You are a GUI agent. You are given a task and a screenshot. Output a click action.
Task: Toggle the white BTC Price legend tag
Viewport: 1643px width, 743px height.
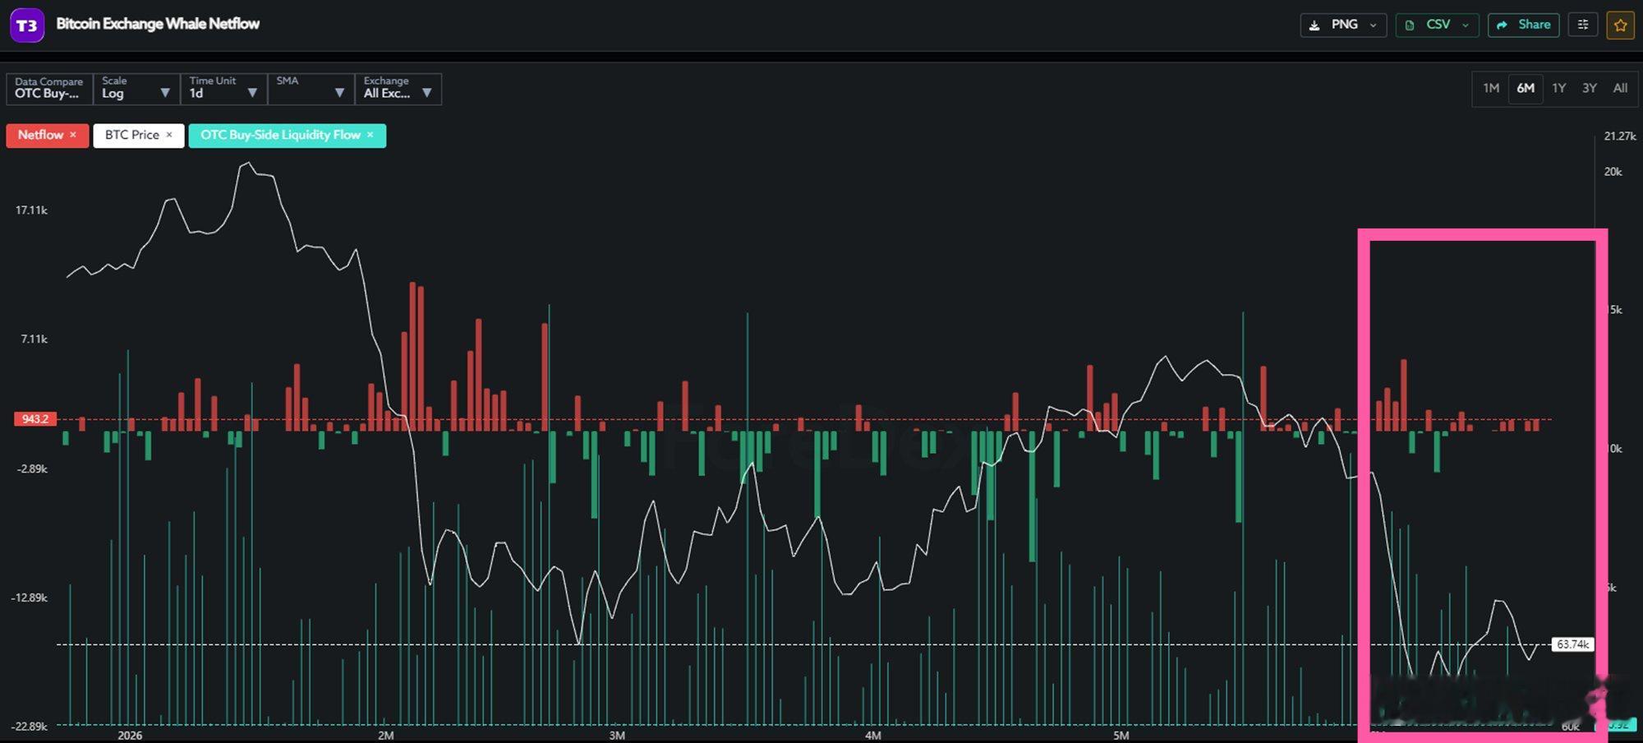pyautogui.click(x=138, y=135)
